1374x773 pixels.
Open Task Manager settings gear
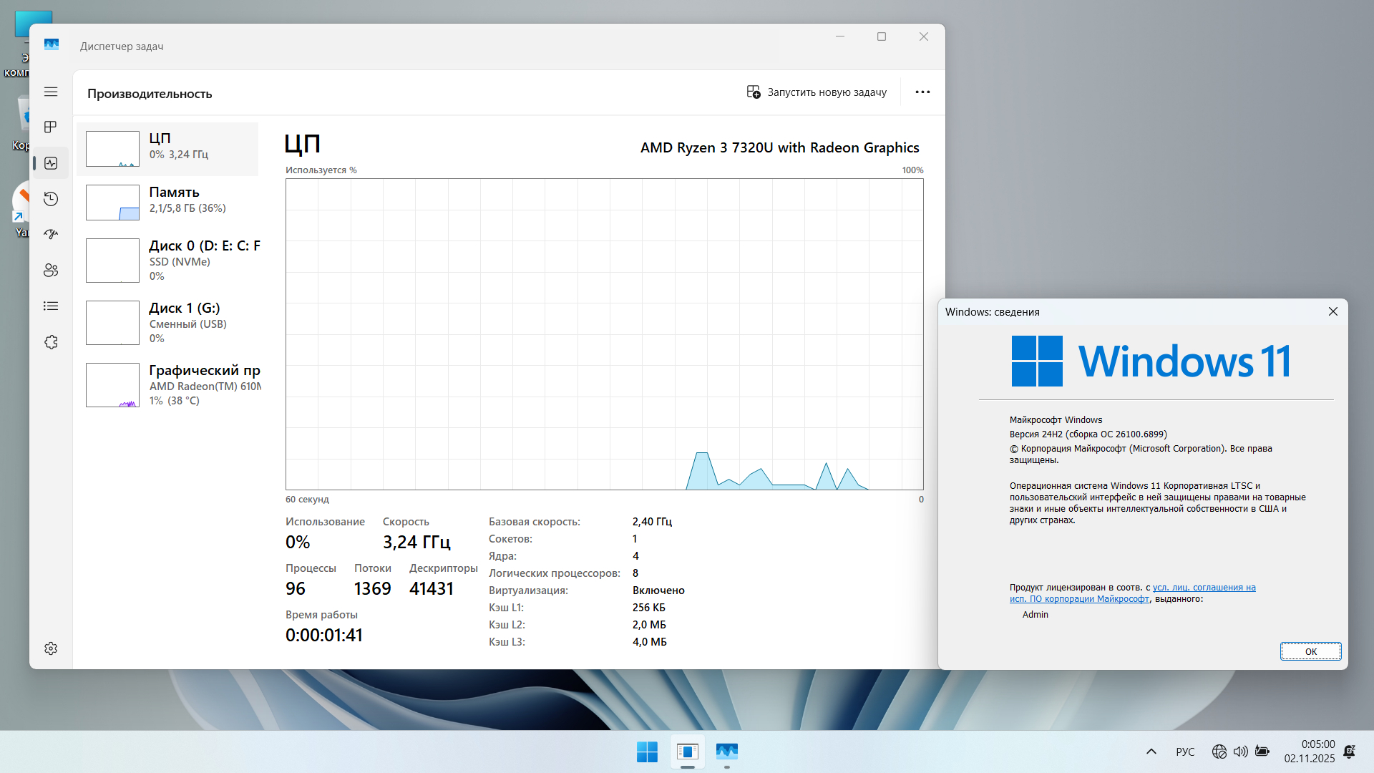point(51,648)
